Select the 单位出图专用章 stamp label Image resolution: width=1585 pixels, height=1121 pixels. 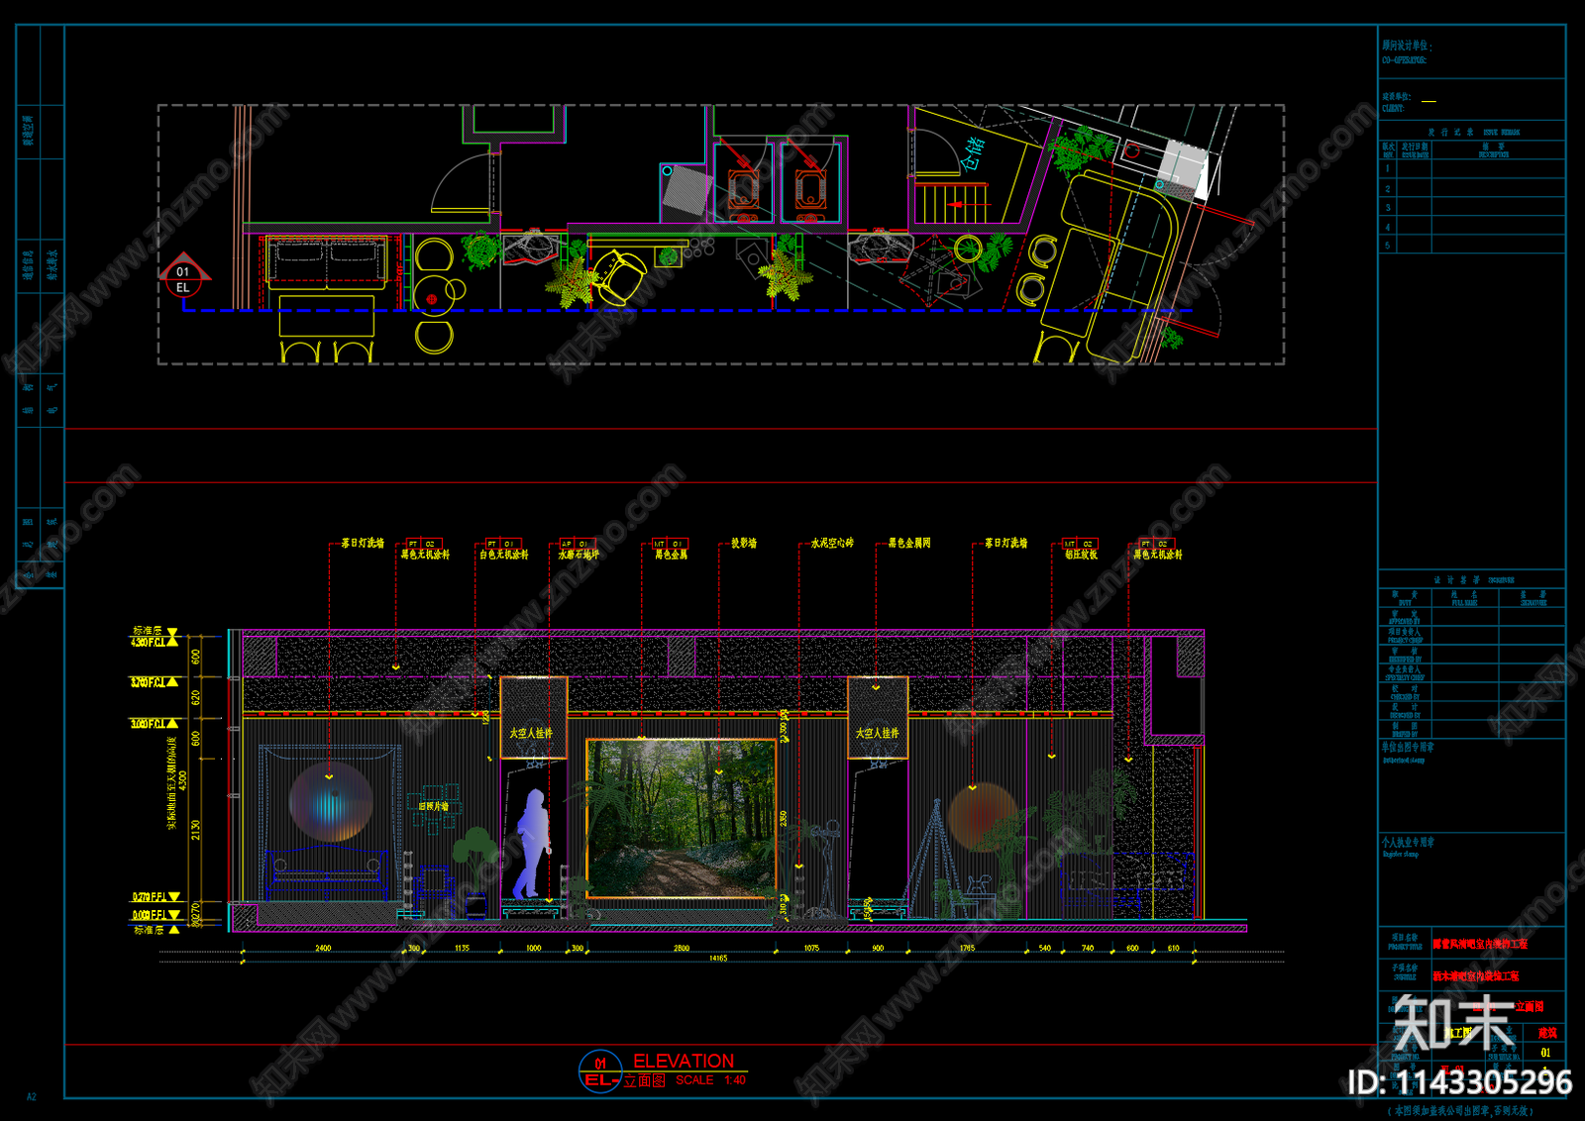(x=1408, y=748)
